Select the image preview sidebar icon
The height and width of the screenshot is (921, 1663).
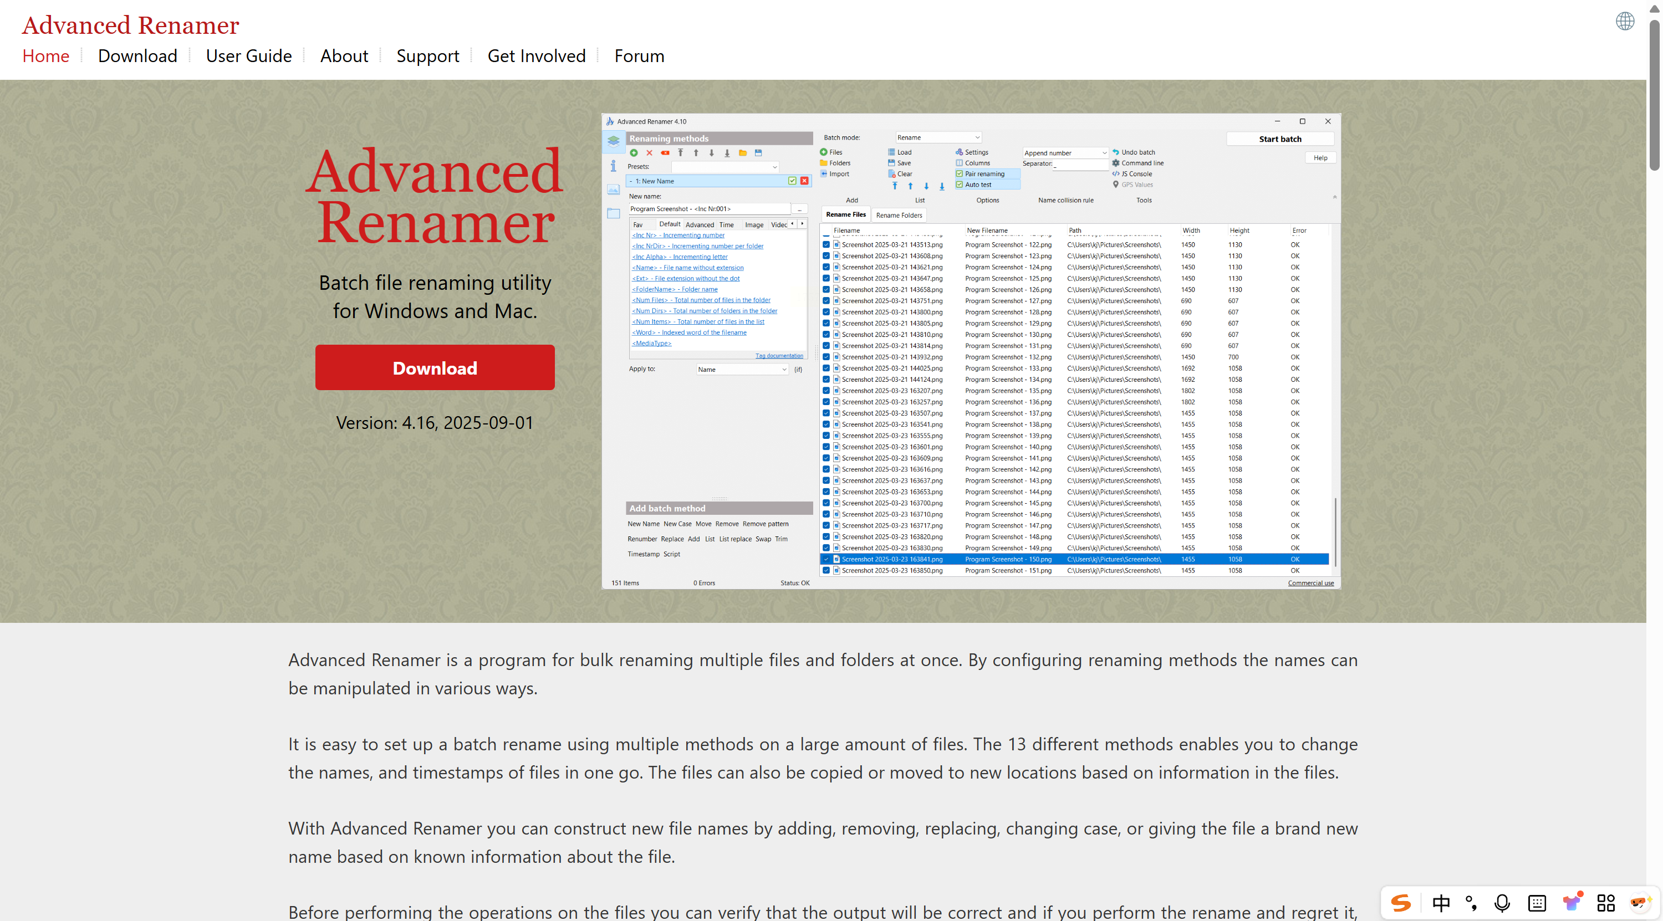click(613, 190)
